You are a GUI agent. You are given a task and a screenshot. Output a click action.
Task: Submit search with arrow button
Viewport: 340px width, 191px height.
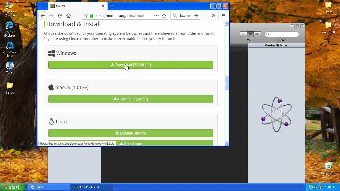tap(196, 16)
